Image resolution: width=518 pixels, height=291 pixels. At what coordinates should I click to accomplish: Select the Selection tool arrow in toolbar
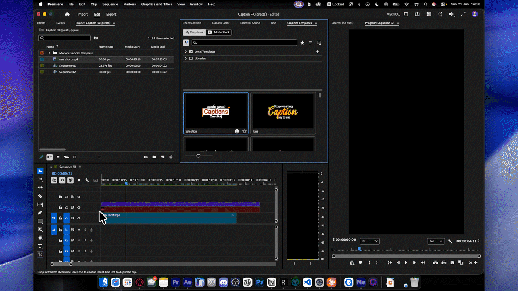coord(40,171)
